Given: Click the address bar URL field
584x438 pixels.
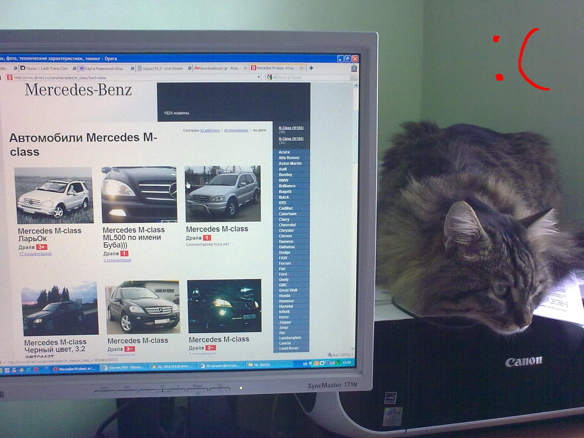Looking at the screenshot, I should [134, 78].
